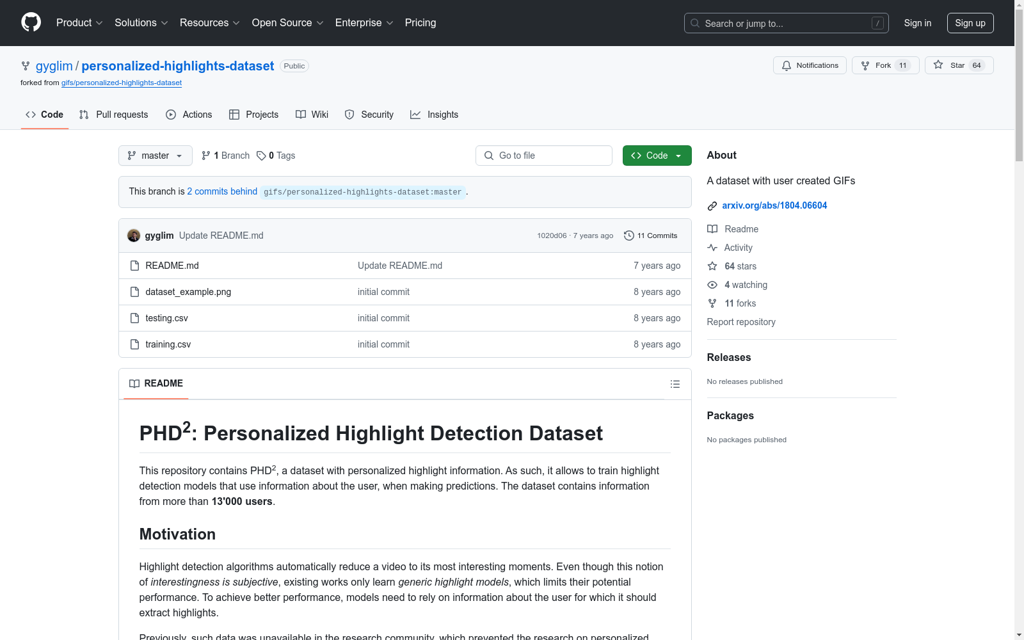Expand the Solutions menu
This screenshot has width=1024, height=640.
141,22
